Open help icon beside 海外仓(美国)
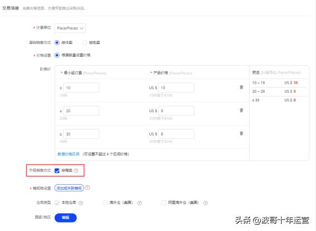This screenshot has width=316, height=231. pos(139,203)
